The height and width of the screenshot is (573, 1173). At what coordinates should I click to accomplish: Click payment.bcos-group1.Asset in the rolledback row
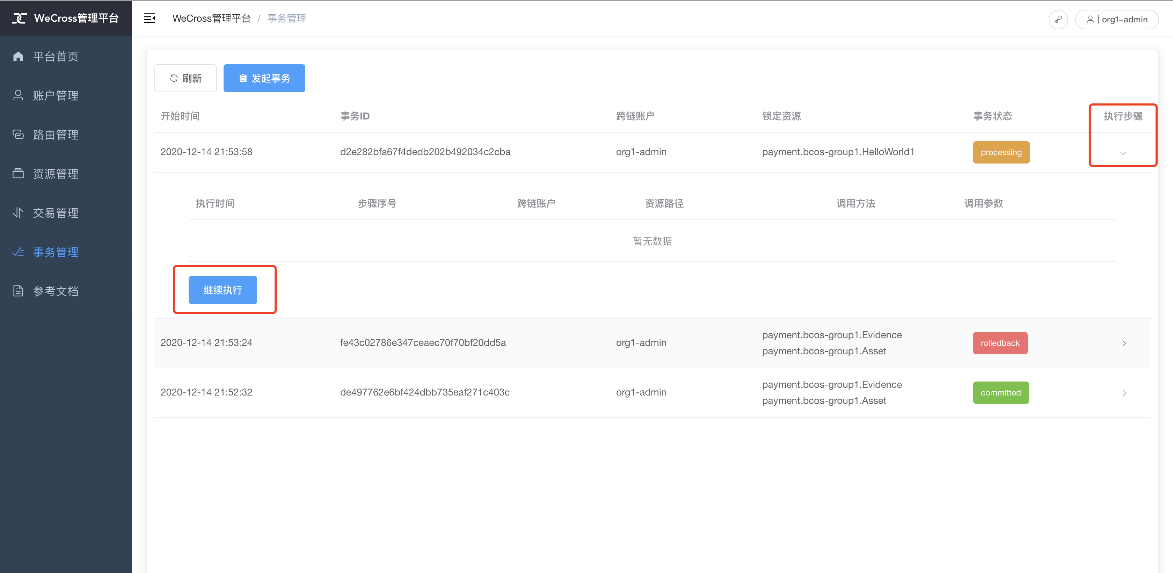[x=824, y=351]
